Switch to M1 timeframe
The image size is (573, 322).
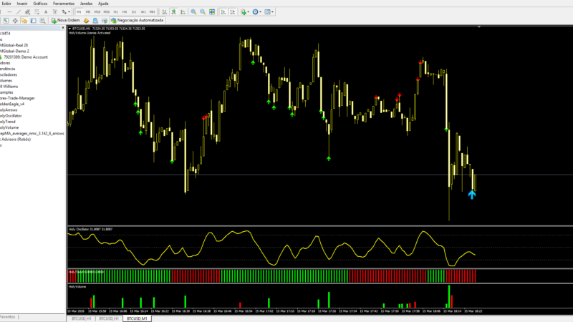[79, 11]
